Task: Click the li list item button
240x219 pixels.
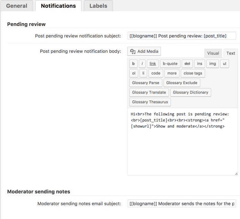Action: (143, 73)
